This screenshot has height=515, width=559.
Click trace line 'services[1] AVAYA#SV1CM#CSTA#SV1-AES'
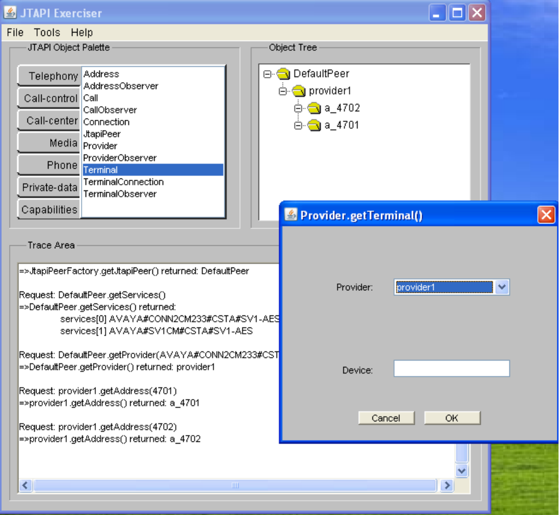click(156, 331)
